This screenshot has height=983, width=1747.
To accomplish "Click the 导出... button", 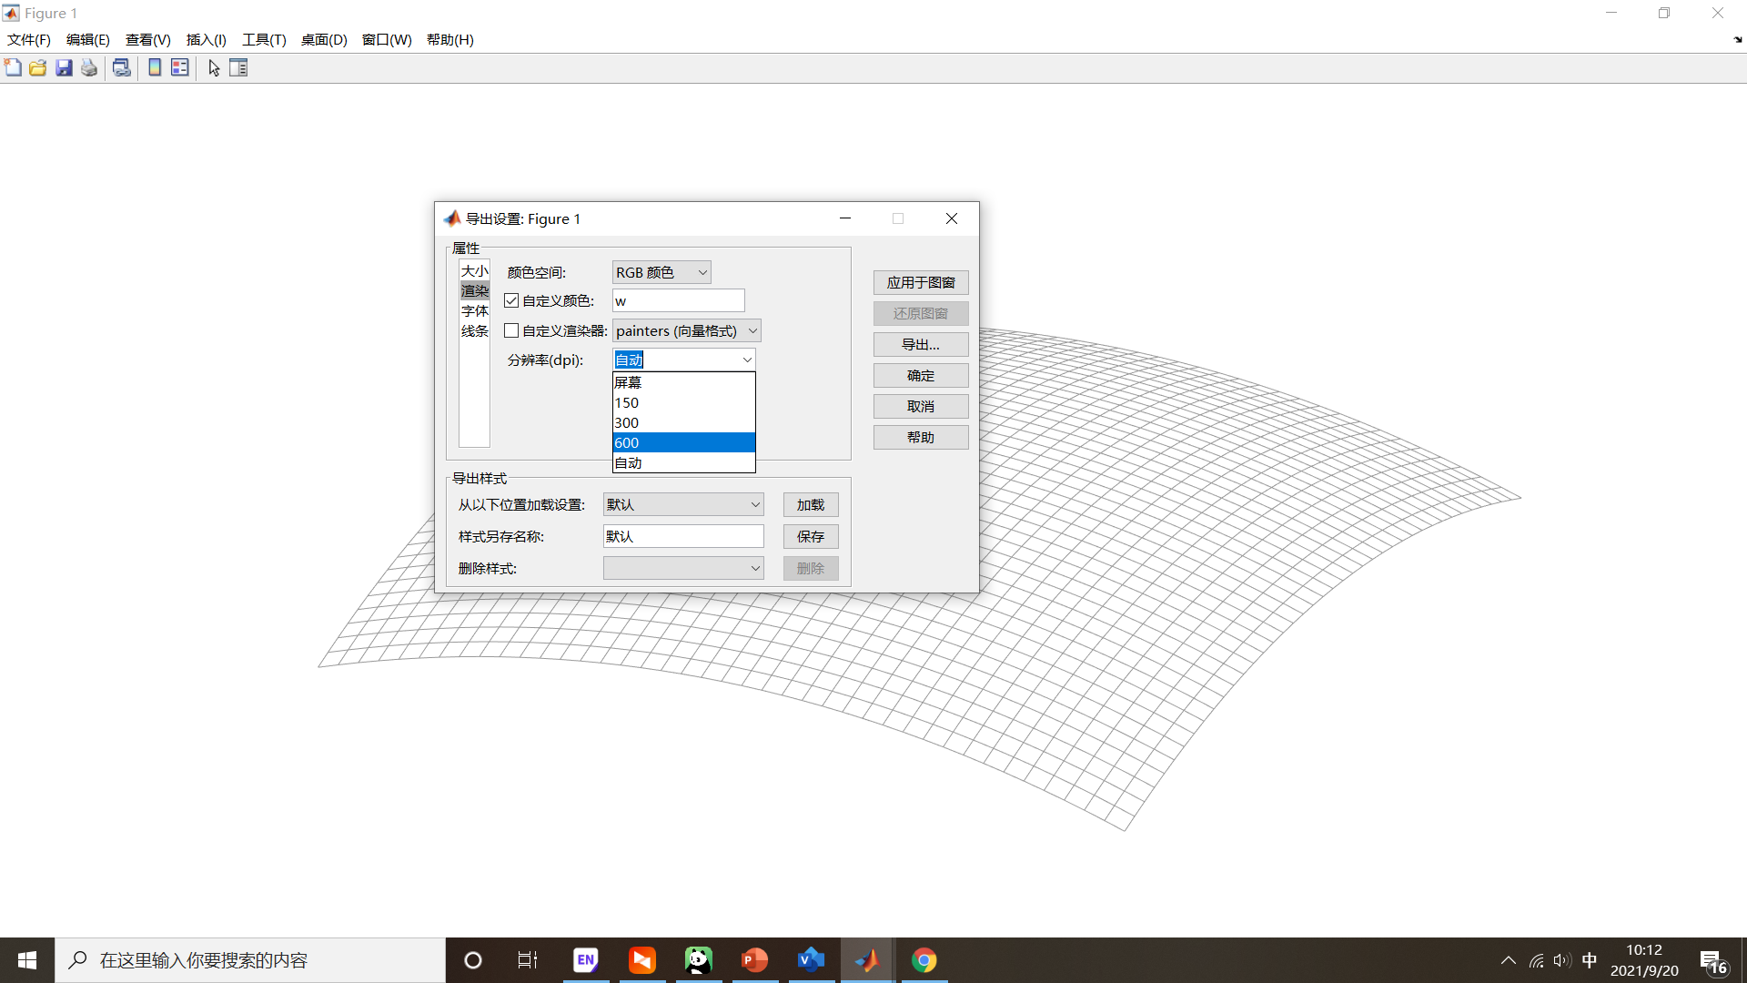I will tap(921, 344).
